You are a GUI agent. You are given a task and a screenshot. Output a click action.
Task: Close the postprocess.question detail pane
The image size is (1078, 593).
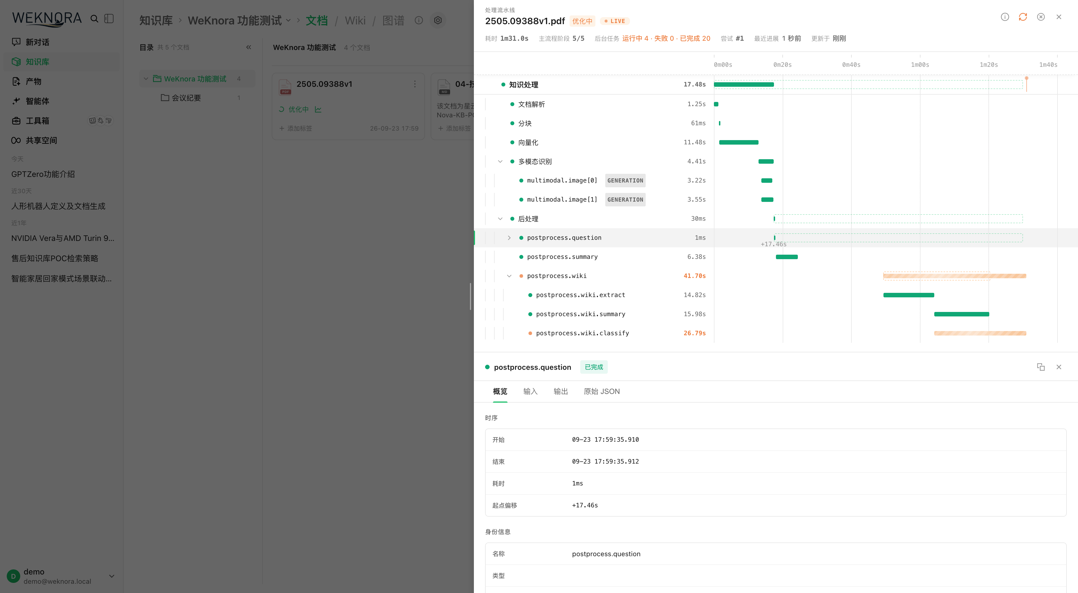pyautogui.click(x=1059, y=367)
